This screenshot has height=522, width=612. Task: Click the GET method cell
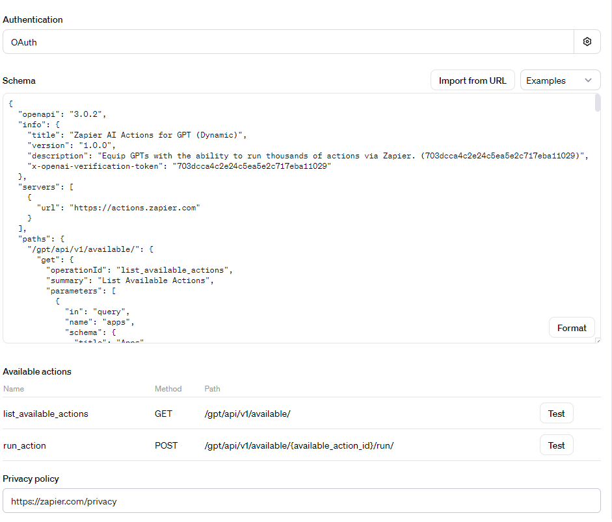163,414
